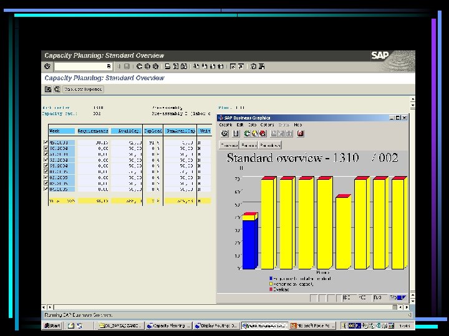The width and height of the screenshot is (449, 336).
Task: Click the Cap. detail/period button
Action: click(82, 89)
